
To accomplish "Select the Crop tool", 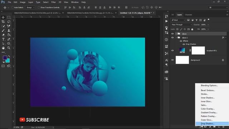I will click(x=3, y=22).
